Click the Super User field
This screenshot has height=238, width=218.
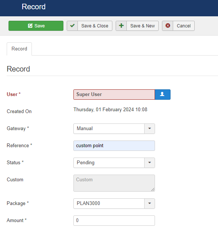[x=114, y=95]
